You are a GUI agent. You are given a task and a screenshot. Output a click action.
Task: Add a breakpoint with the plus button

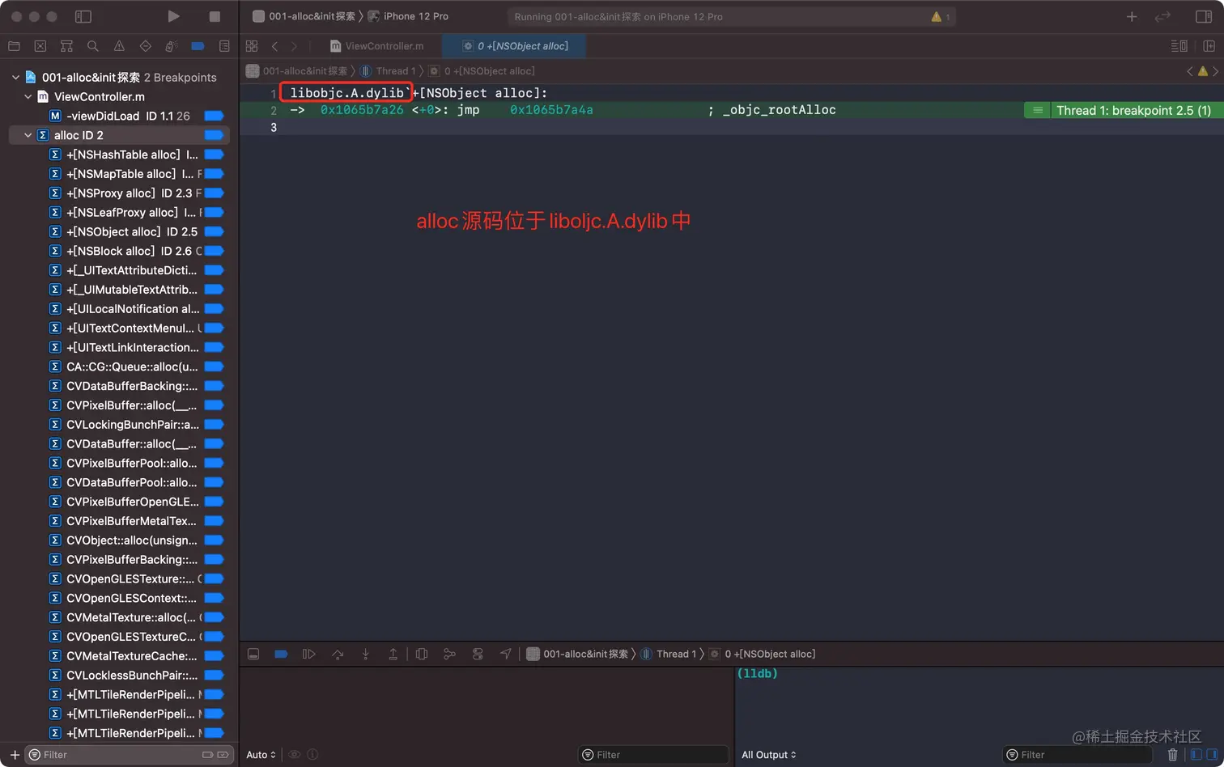[15, 755]
